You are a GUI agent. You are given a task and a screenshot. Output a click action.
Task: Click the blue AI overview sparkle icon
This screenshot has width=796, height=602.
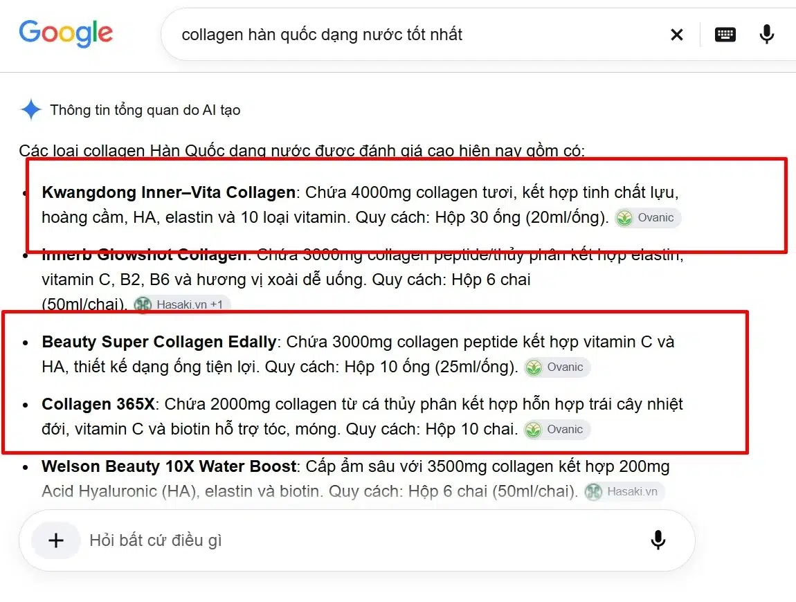(x=31, y=109)
